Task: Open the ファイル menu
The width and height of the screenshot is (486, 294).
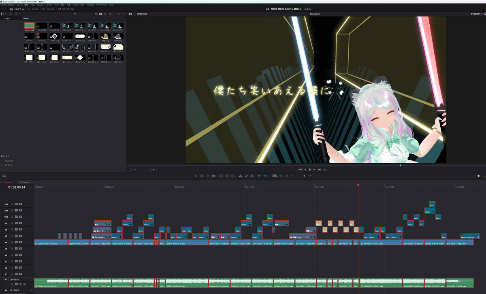Action: pos(19,4)
